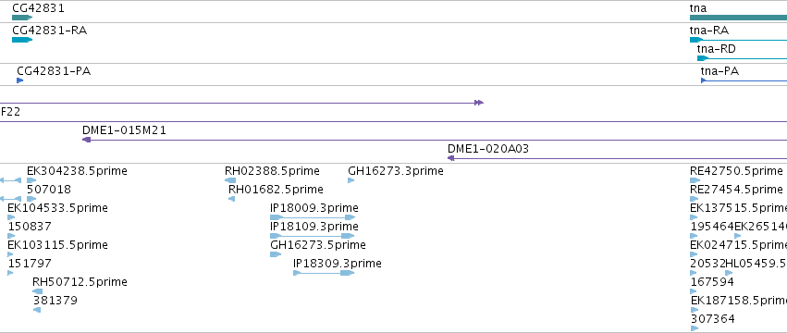
Task: Select the IP18309.3prime EST feature
Action: 324,273
